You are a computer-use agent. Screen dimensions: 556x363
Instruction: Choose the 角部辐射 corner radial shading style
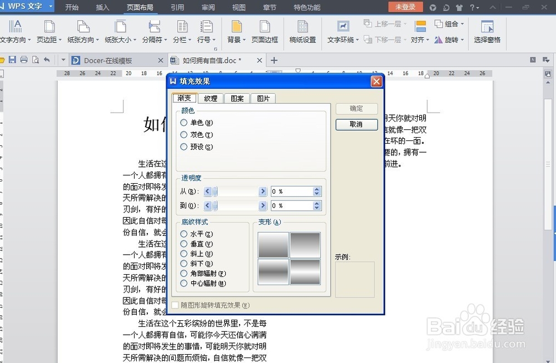click(x=184, y=274)
